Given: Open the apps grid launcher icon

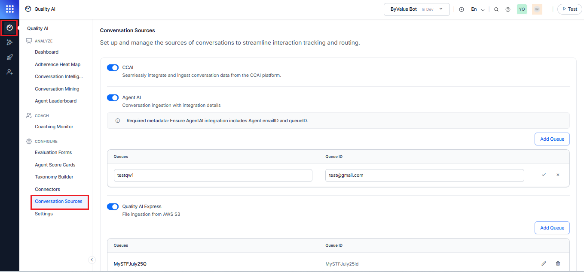Looking at the screenshot, I should 9,9.
